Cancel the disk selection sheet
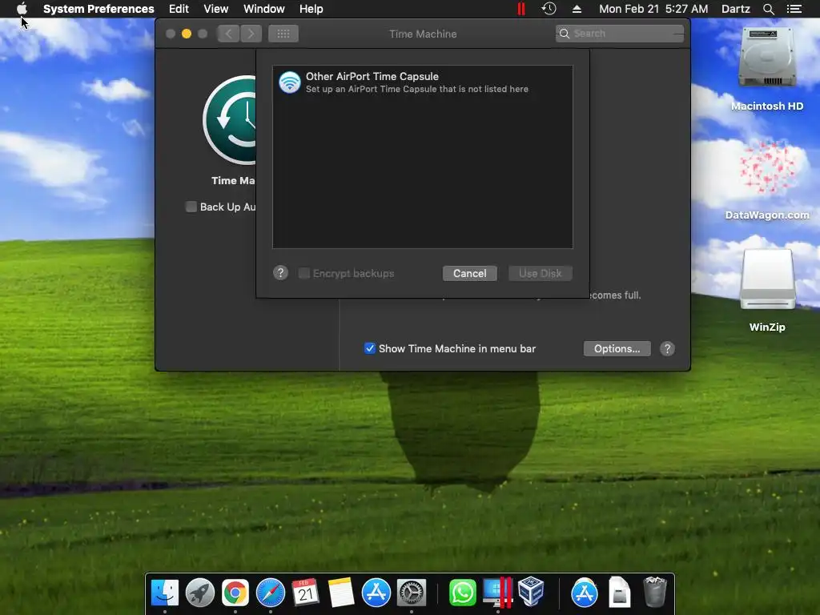Viewport: 820px width, 615px height. point(469,274)
